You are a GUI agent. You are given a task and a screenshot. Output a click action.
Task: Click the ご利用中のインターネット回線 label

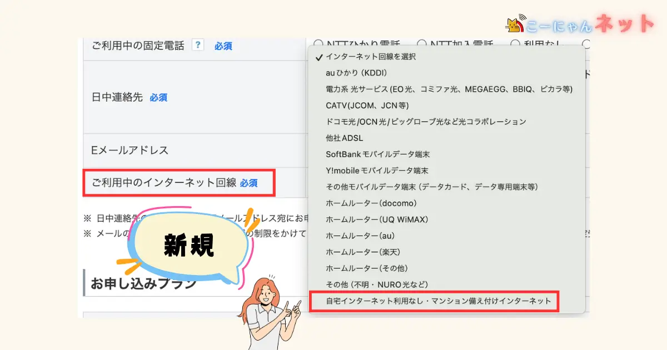pyautogui.click(x=164, y=182)
